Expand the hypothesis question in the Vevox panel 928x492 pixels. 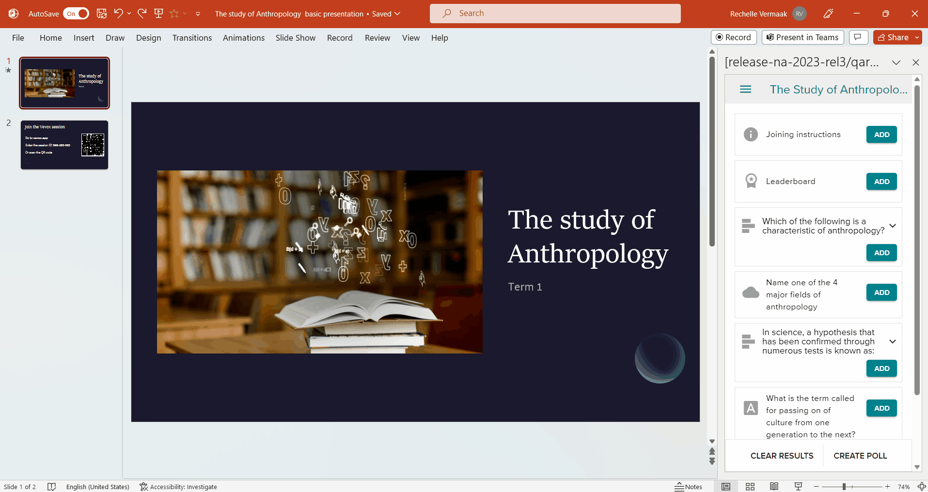coord(892,341)
